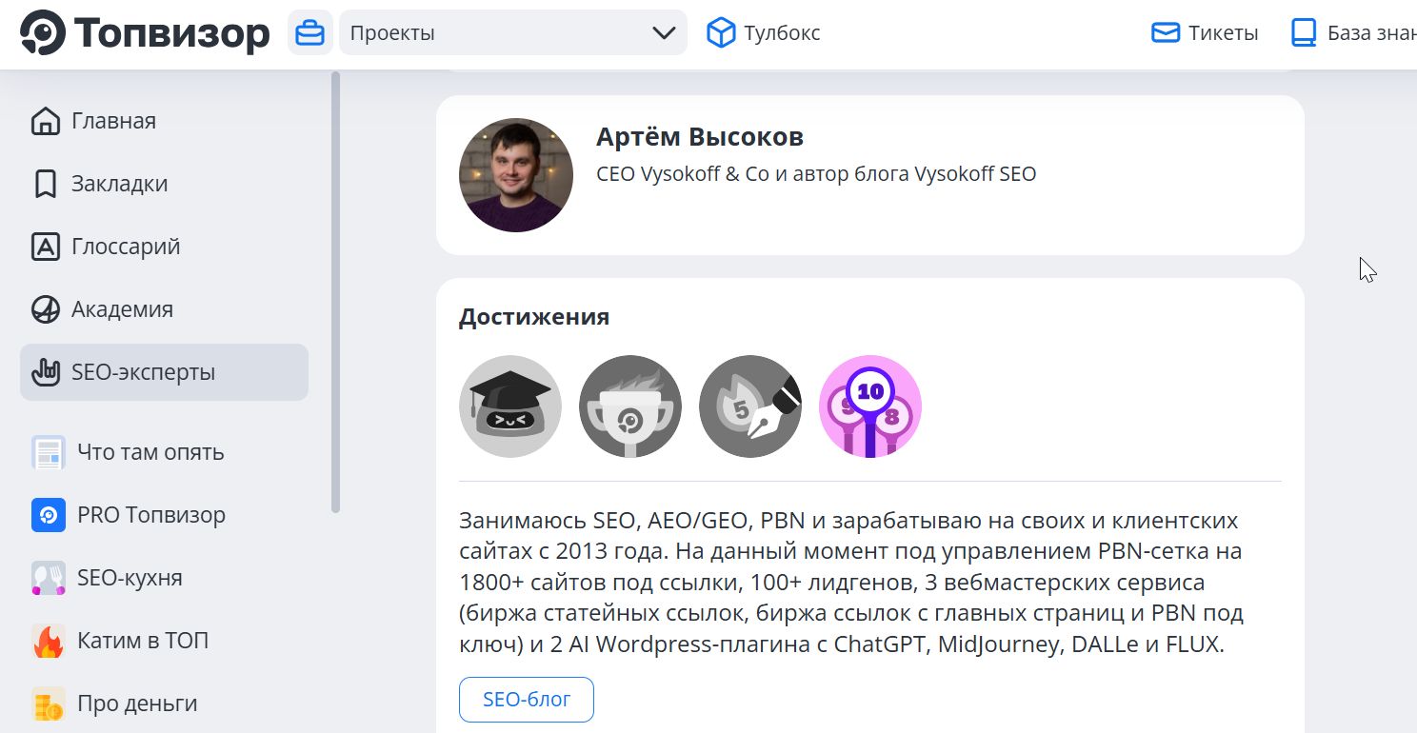The image size is (1417, 733).
Task: Open Академия in sidebar
Action: [x=164, y=309]
